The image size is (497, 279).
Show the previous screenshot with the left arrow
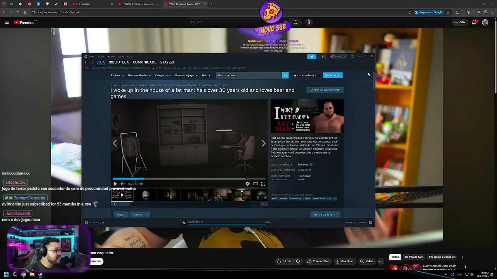pyautogui.click(x=115, y=143)
